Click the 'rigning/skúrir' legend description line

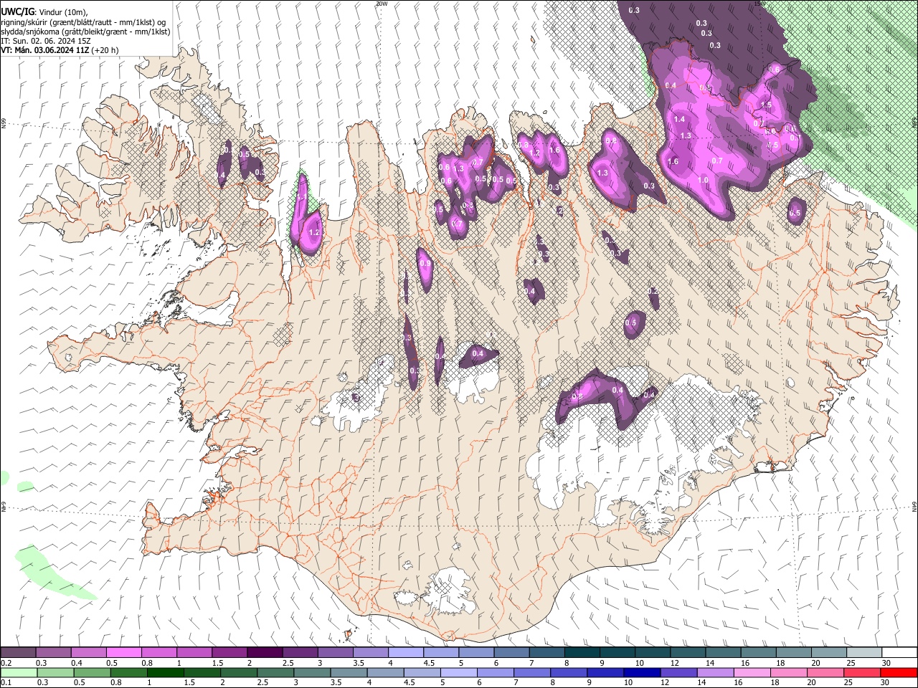coord(83,22)
